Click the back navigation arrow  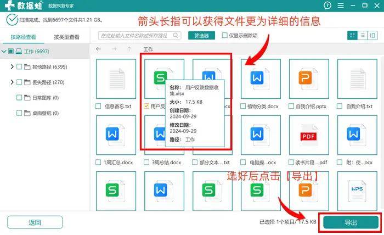pyautogui.click(x=99, y=49)
